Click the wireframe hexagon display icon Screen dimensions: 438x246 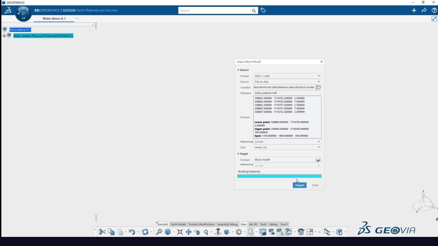pos(239,232)
